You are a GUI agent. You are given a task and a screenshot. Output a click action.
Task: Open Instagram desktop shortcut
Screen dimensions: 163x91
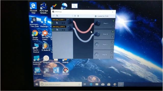[x=46, y=59]
